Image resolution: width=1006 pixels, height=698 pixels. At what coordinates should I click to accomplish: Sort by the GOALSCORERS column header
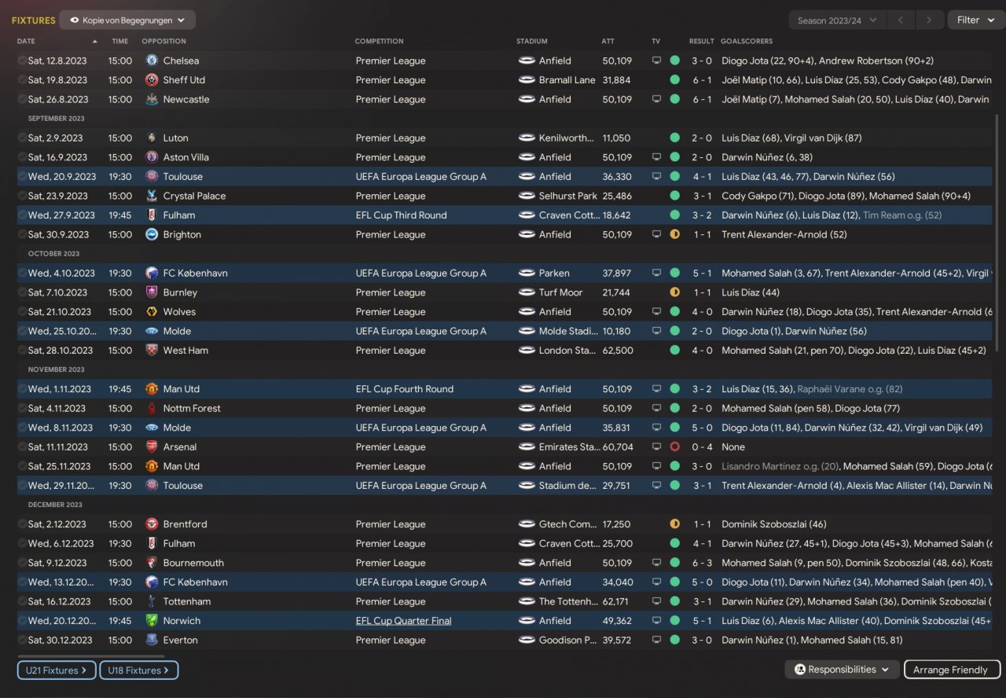[747, 41]
